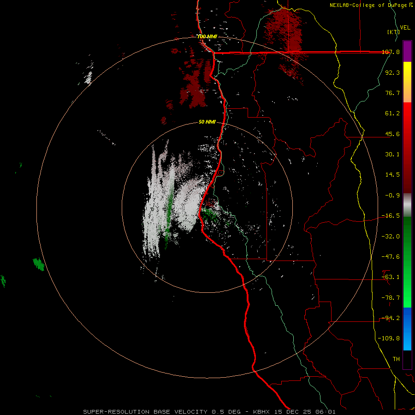Screen dimensions: 415x415
Task: Select the -47.6 velocity label
Action: (391, 257)
